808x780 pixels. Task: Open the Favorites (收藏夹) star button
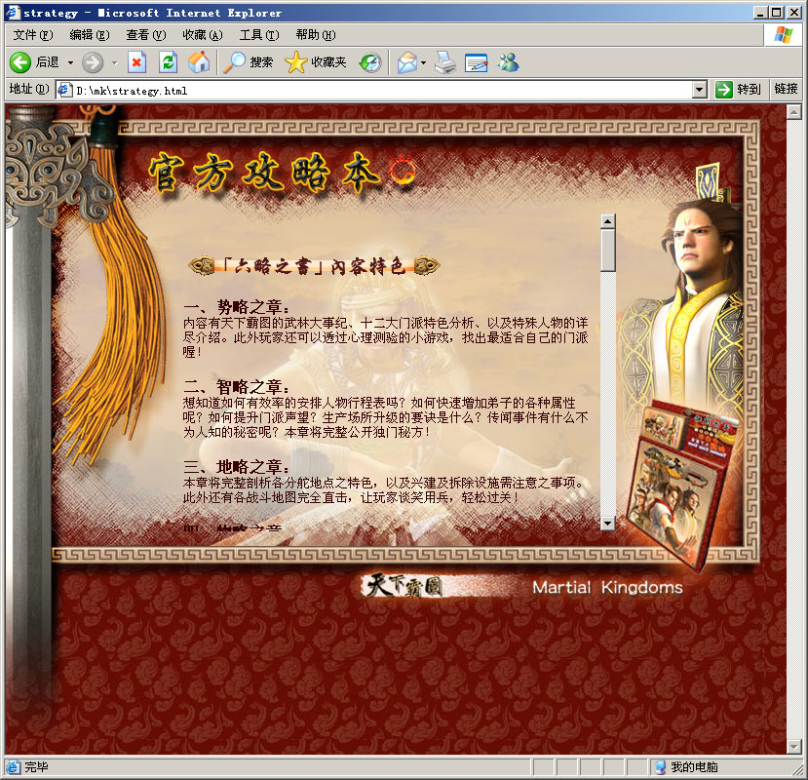click(x=316, y=62)
